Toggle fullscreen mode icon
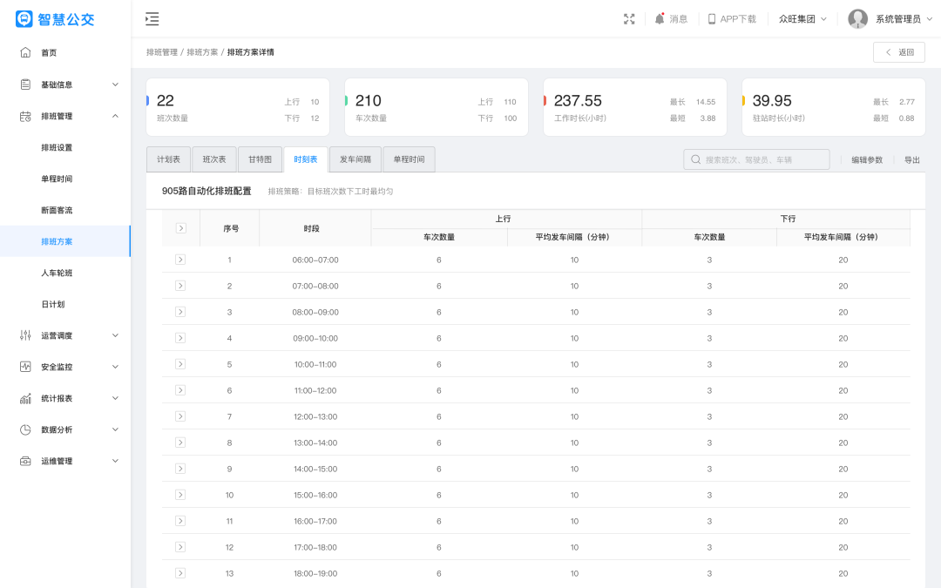Image resolution: width=941 pixels, height=588 pixels. pos(629,19)
